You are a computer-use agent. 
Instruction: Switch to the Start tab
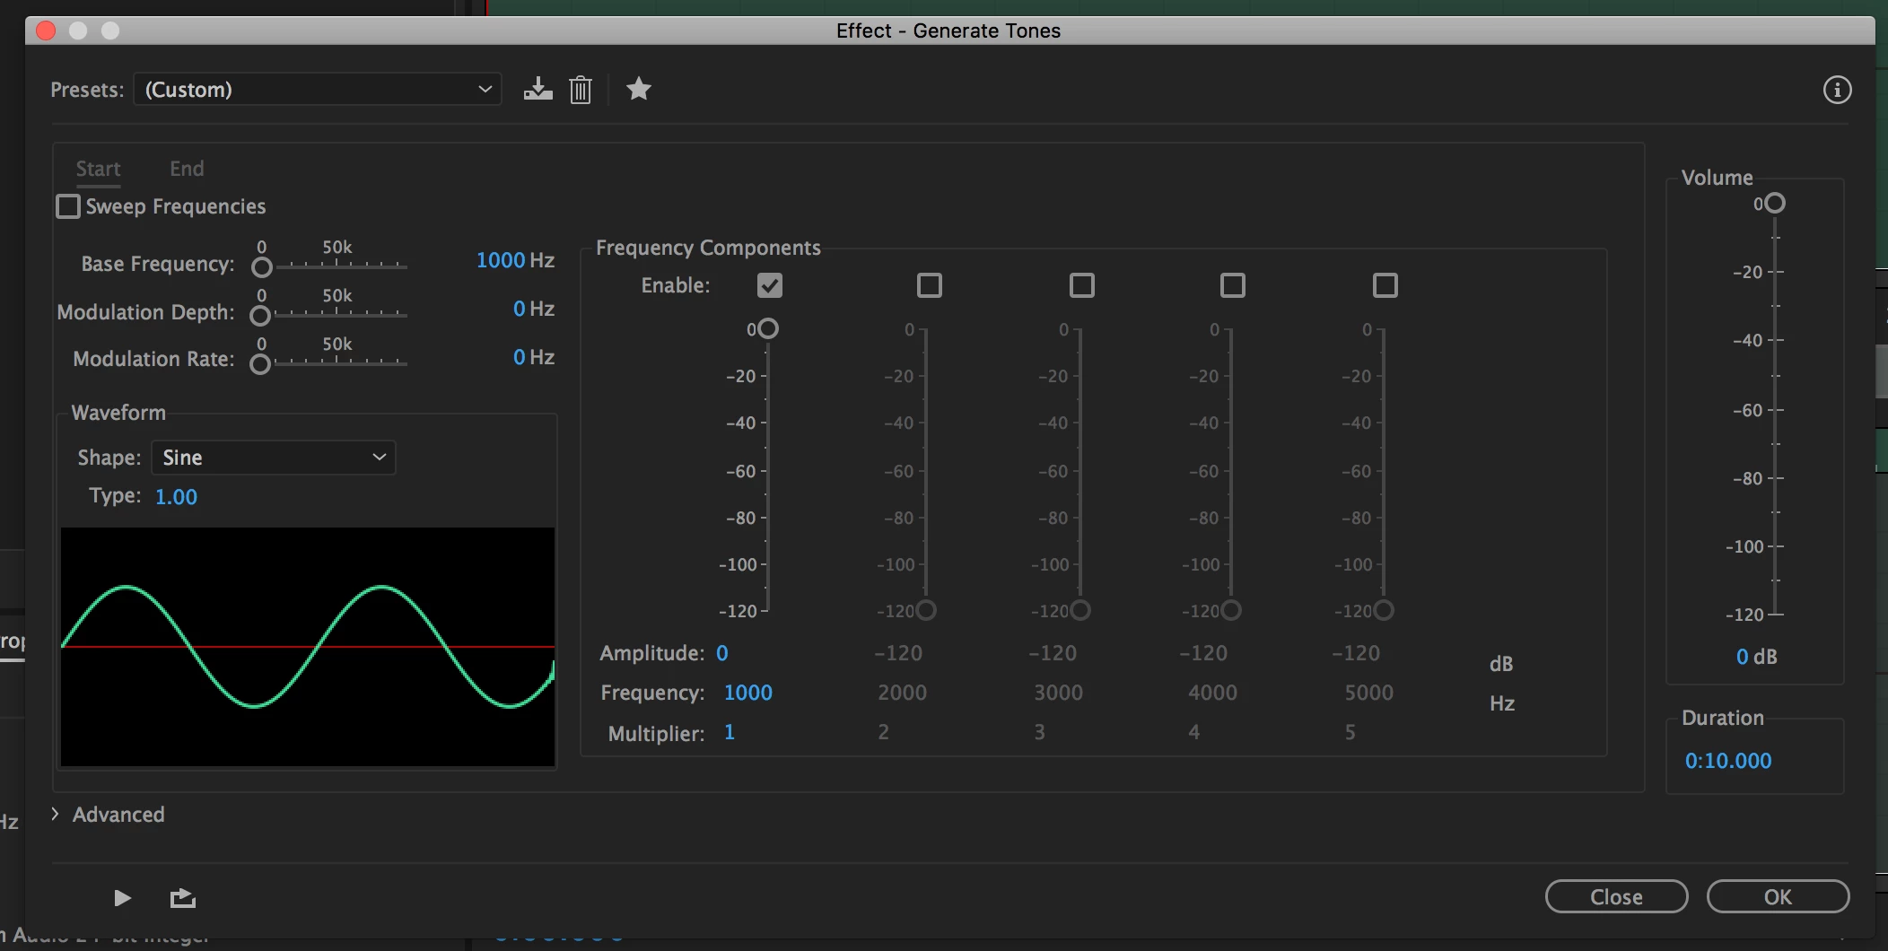98,169
